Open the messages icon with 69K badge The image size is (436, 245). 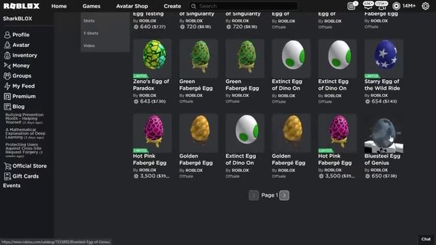click(369, 5)
